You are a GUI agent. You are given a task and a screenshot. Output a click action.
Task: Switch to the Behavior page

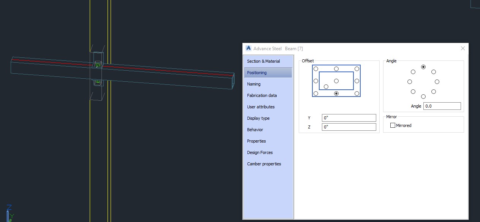point(255,130)
